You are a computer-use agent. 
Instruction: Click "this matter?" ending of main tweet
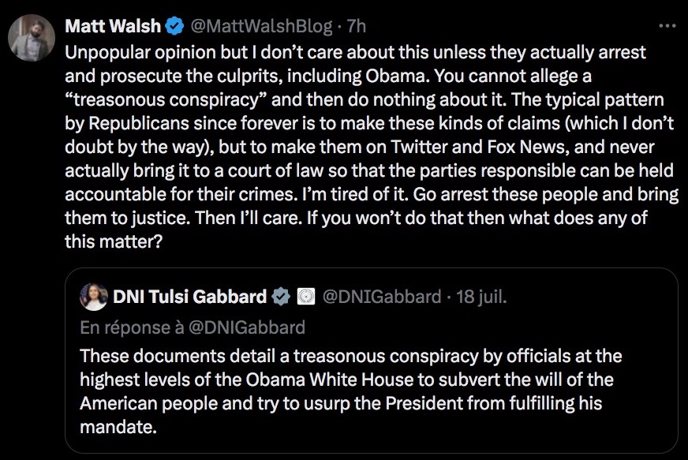point(114,241)
